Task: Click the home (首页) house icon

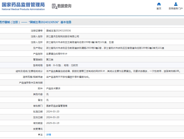Action: [x=159, y=4]
